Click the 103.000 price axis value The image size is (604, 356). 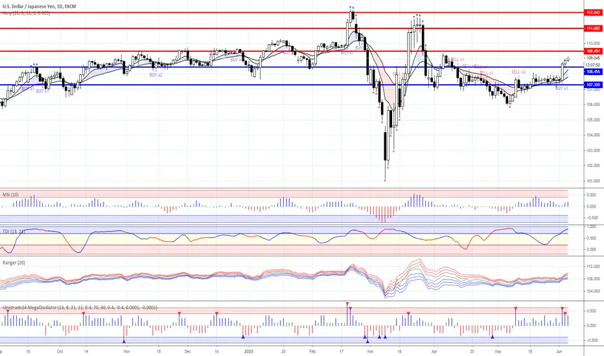click(594, 150)
